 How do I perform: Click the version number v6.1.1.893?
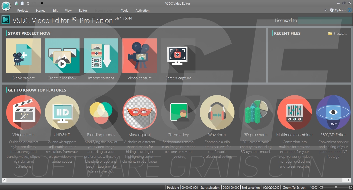[x=123, y=19]
